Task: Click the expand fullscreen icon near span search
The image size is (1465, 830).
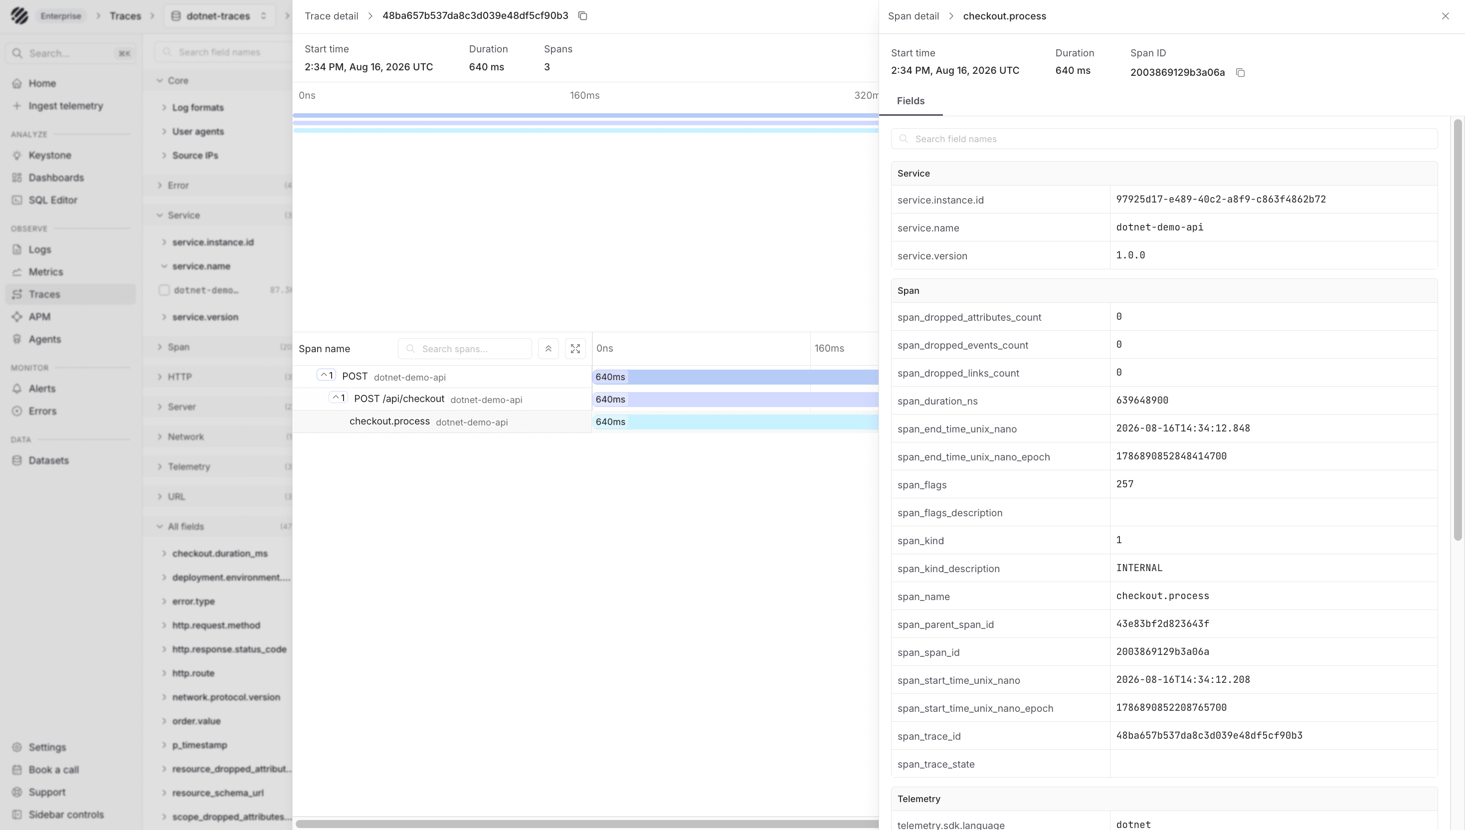Action: pyautogui.click(x=575, y=349)
